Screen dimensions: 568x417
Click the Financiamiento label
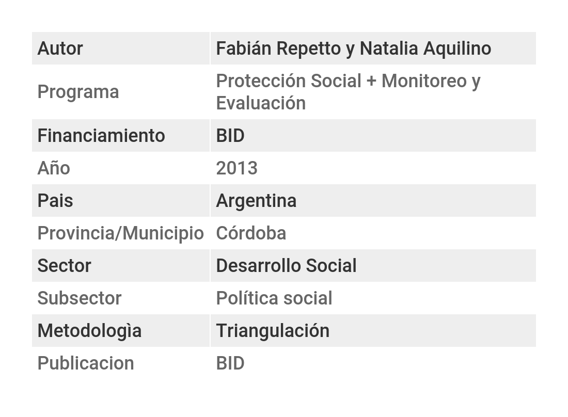point(101,136)
